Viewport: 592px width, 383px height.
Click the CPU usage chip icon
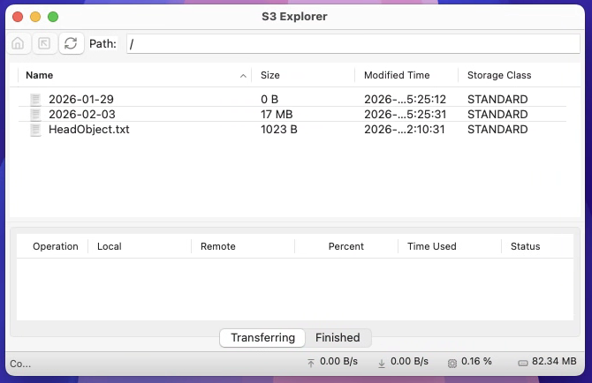click(452, 363)
